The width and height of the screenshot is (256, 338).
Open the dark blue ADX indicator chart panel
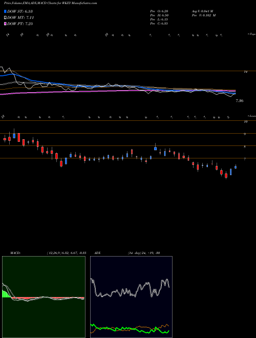point(131,297)
